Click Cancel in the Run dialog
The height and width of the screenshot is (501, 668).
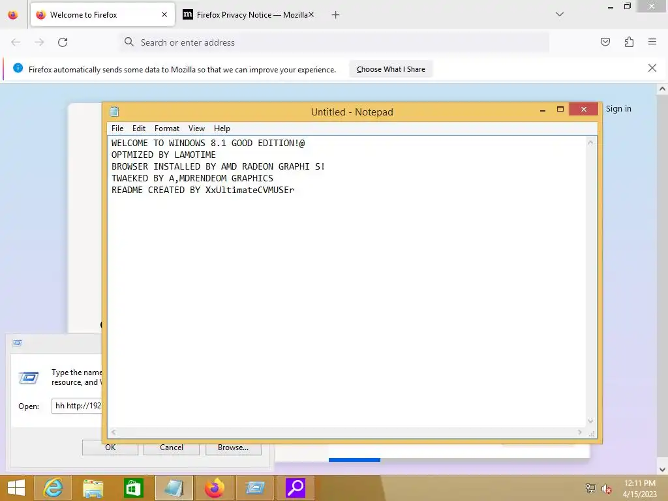pyautogui.click(x=172, y=448)
